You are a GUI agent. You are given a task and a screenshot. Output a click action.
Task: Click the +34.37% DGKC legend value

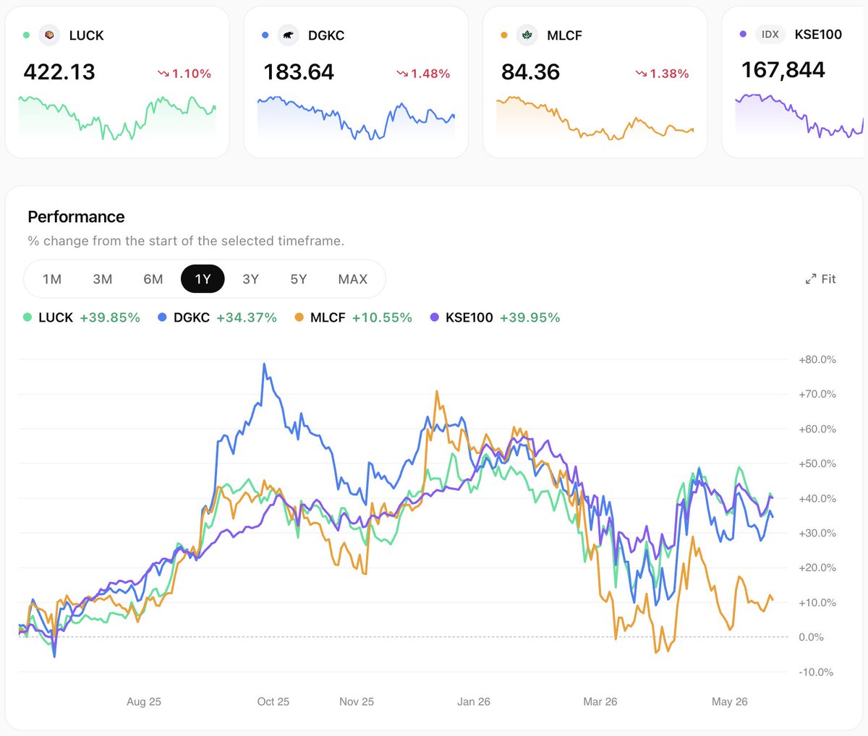247,317
